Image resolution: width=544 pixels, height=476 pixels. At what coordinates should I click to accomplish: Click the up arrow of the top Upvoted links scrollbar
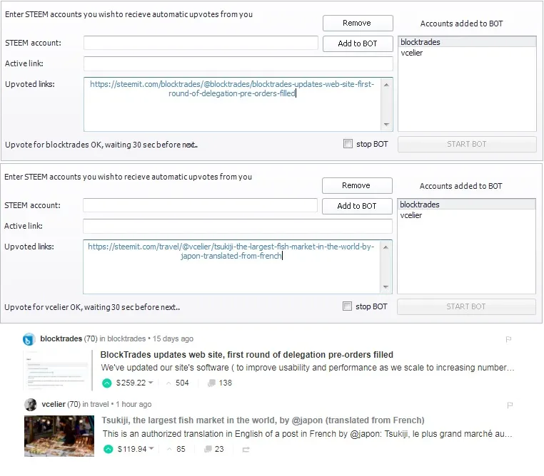(386, 85)
